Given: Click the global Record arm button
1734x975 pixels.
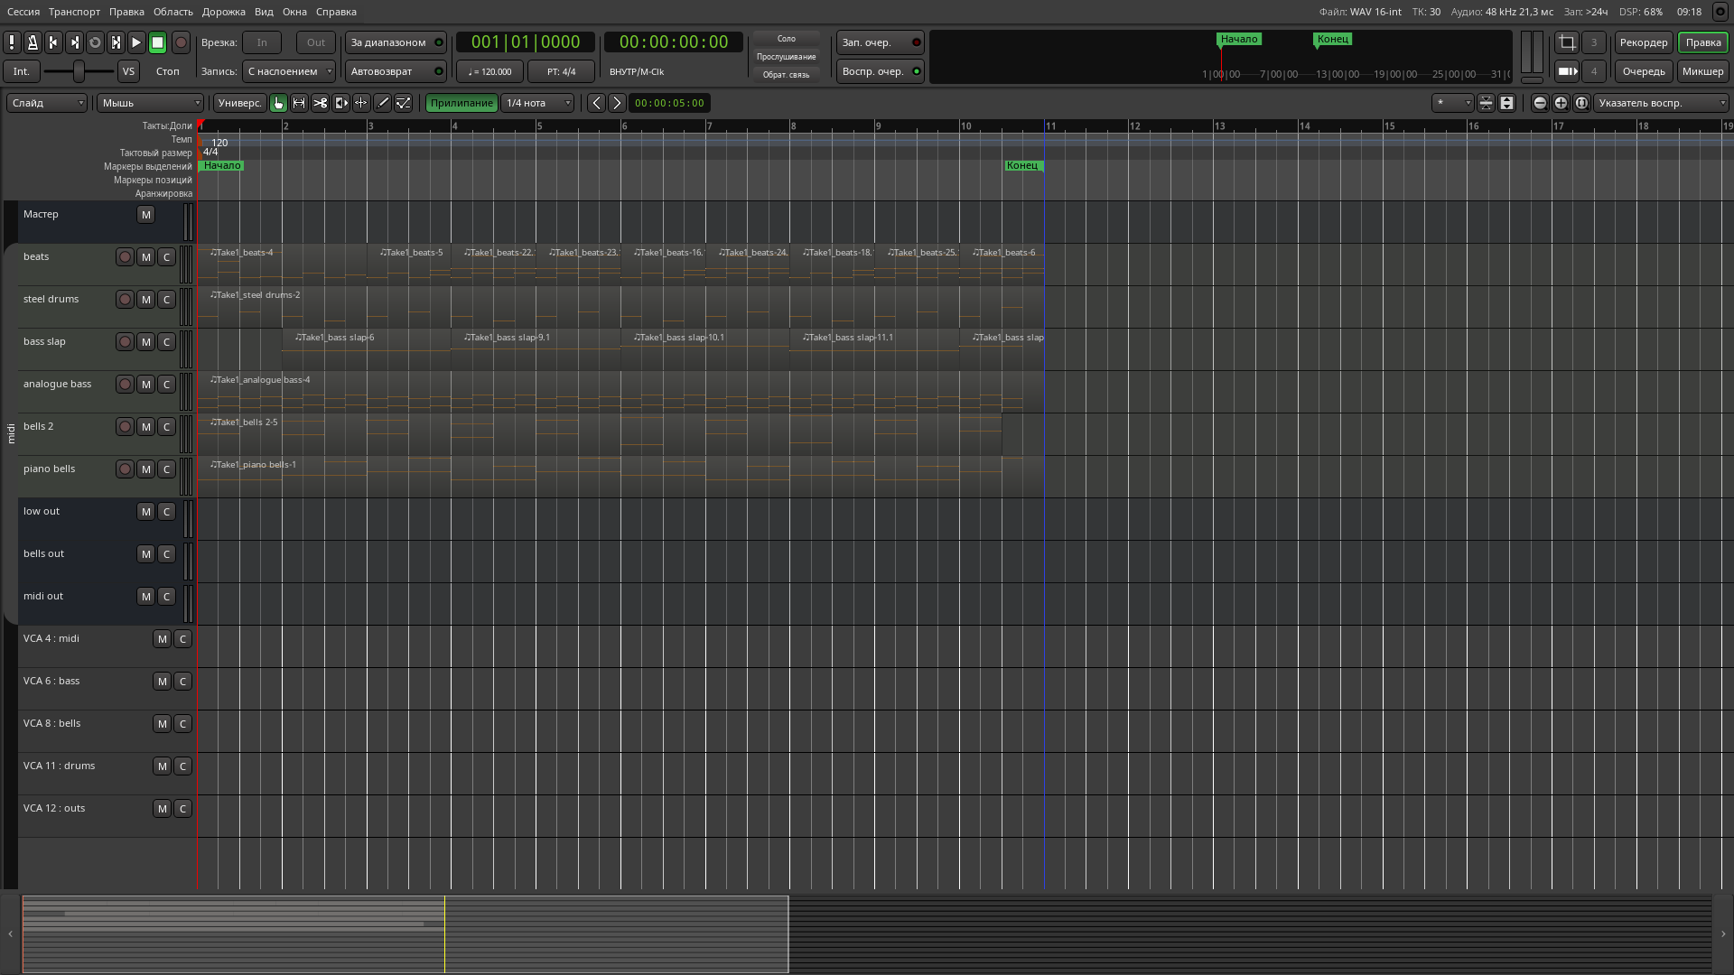Looking at the screenshot, I should (181, 42).
